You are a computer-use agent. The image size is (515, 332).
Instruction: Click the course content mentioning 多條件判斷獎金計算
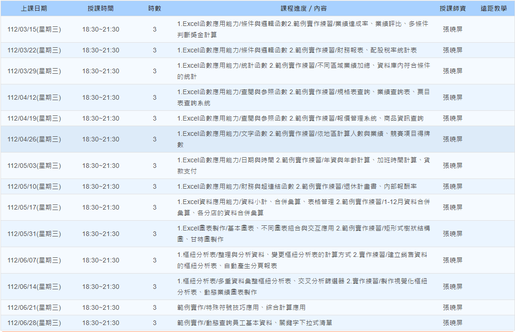(x=303, y=29)
